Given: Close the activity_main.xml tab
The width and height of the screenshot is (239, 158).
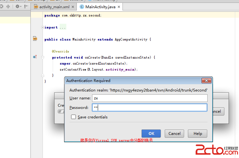Looking at the screenshot, I should (73, 7).
